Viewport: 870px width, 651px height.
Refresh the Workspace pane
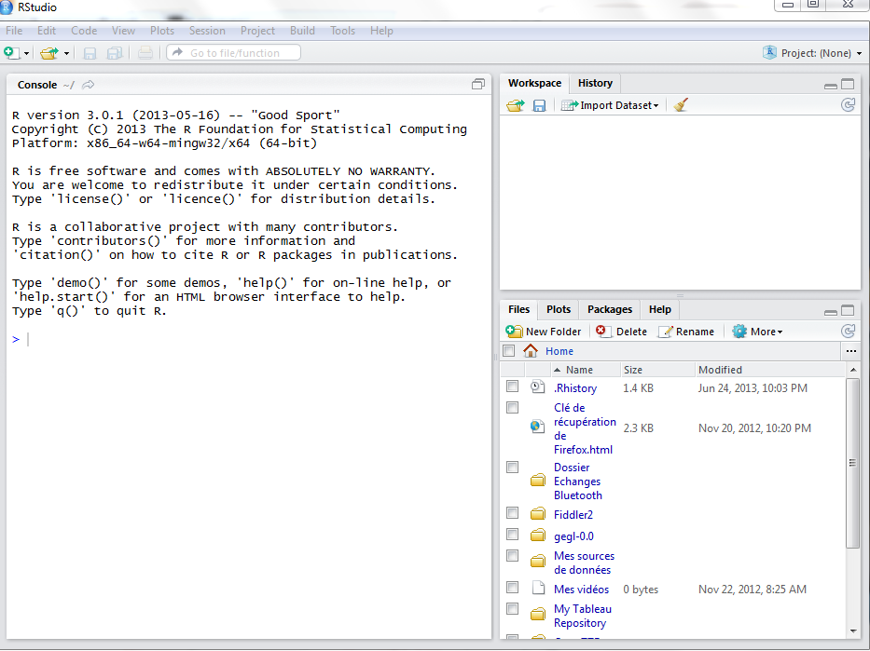(x=848, y=104)
